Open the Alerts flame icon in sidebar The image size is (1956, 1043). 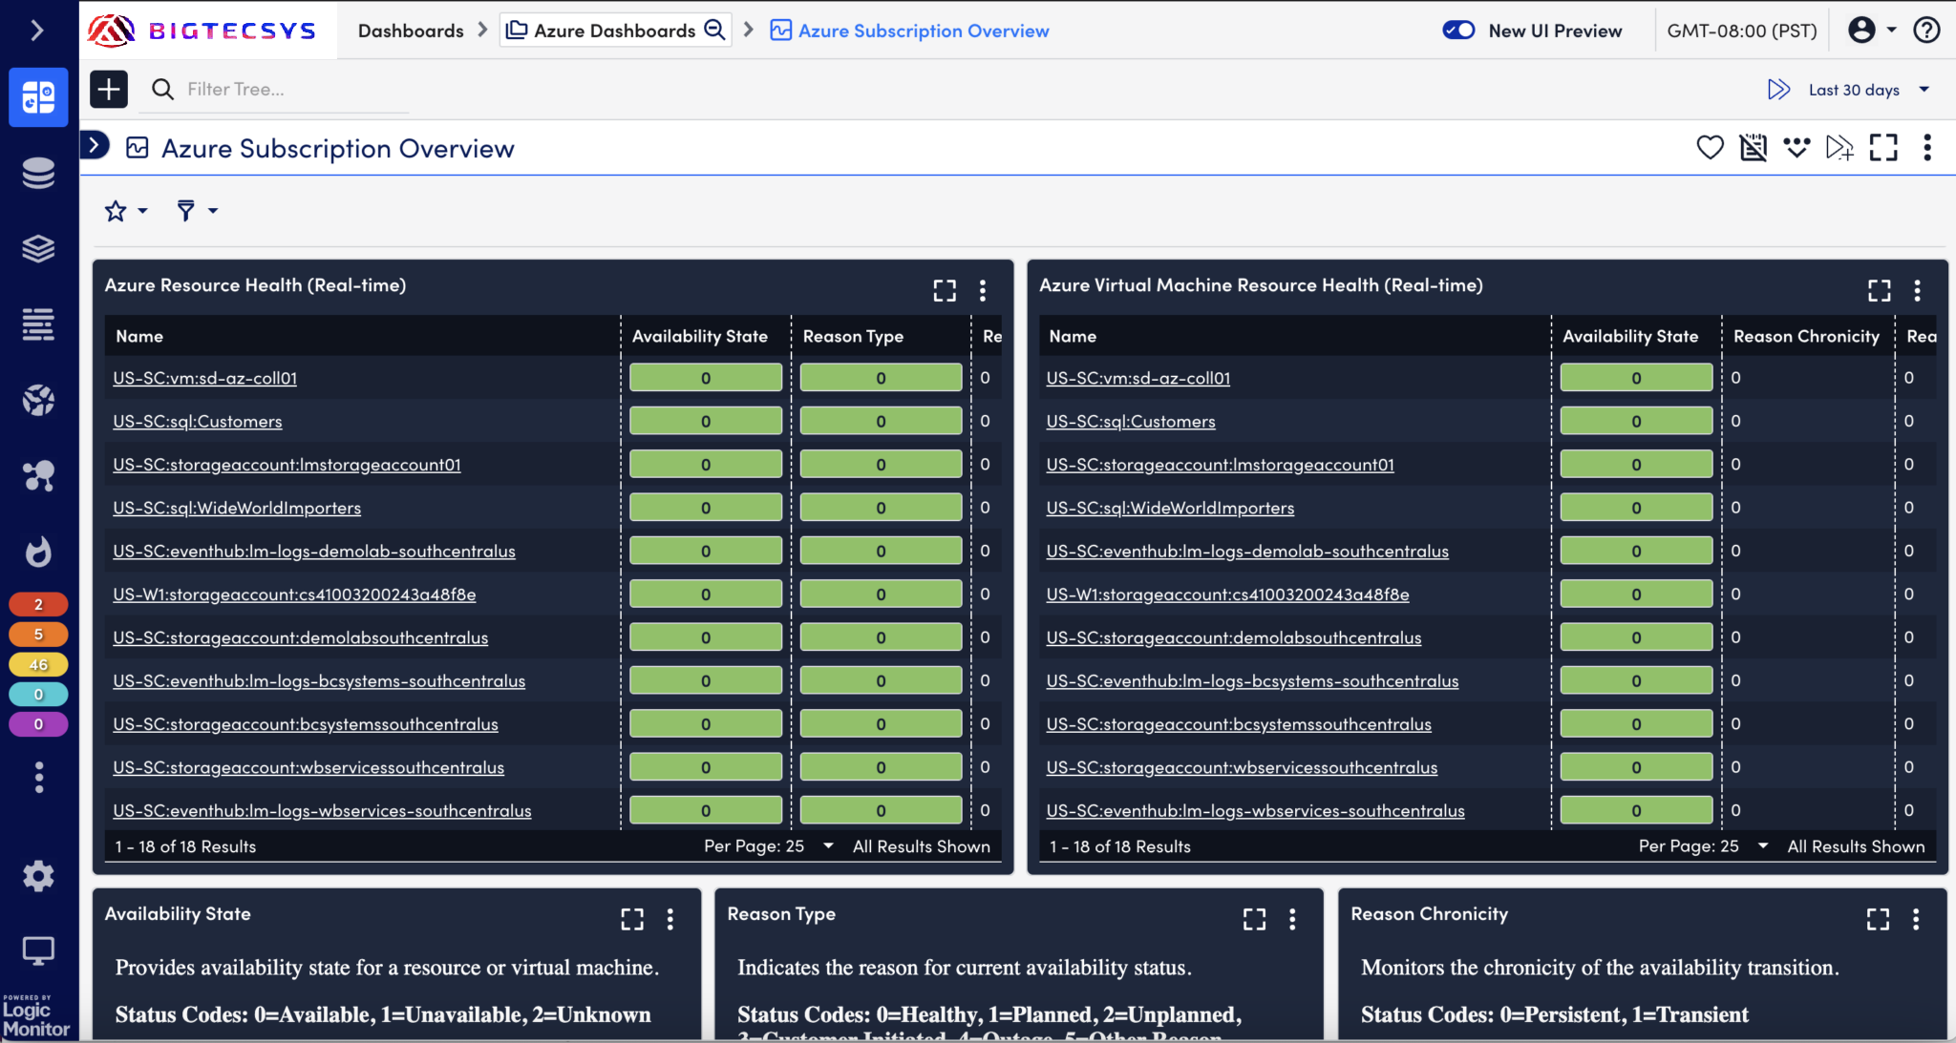point(38,552)
